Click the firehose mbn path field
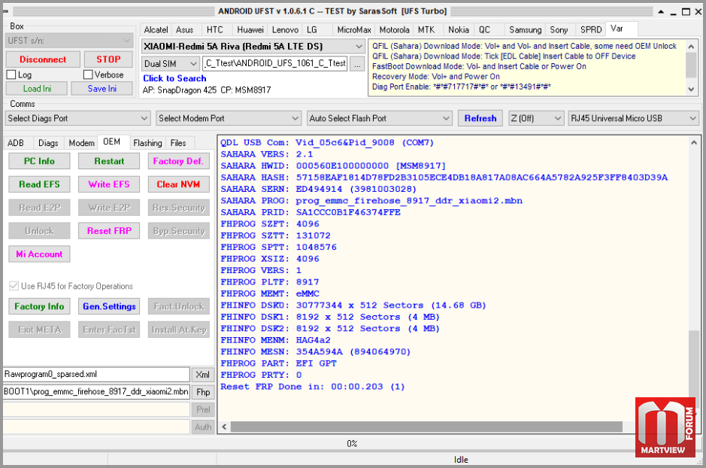 coord(96,392)
